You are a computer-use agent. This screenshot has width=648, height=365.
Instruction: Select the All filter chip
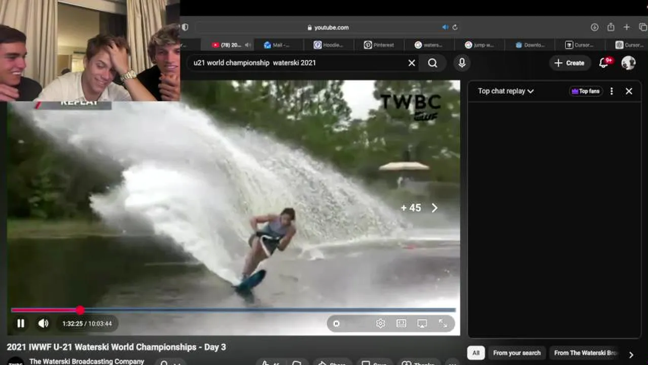click(x=476, y=353)
